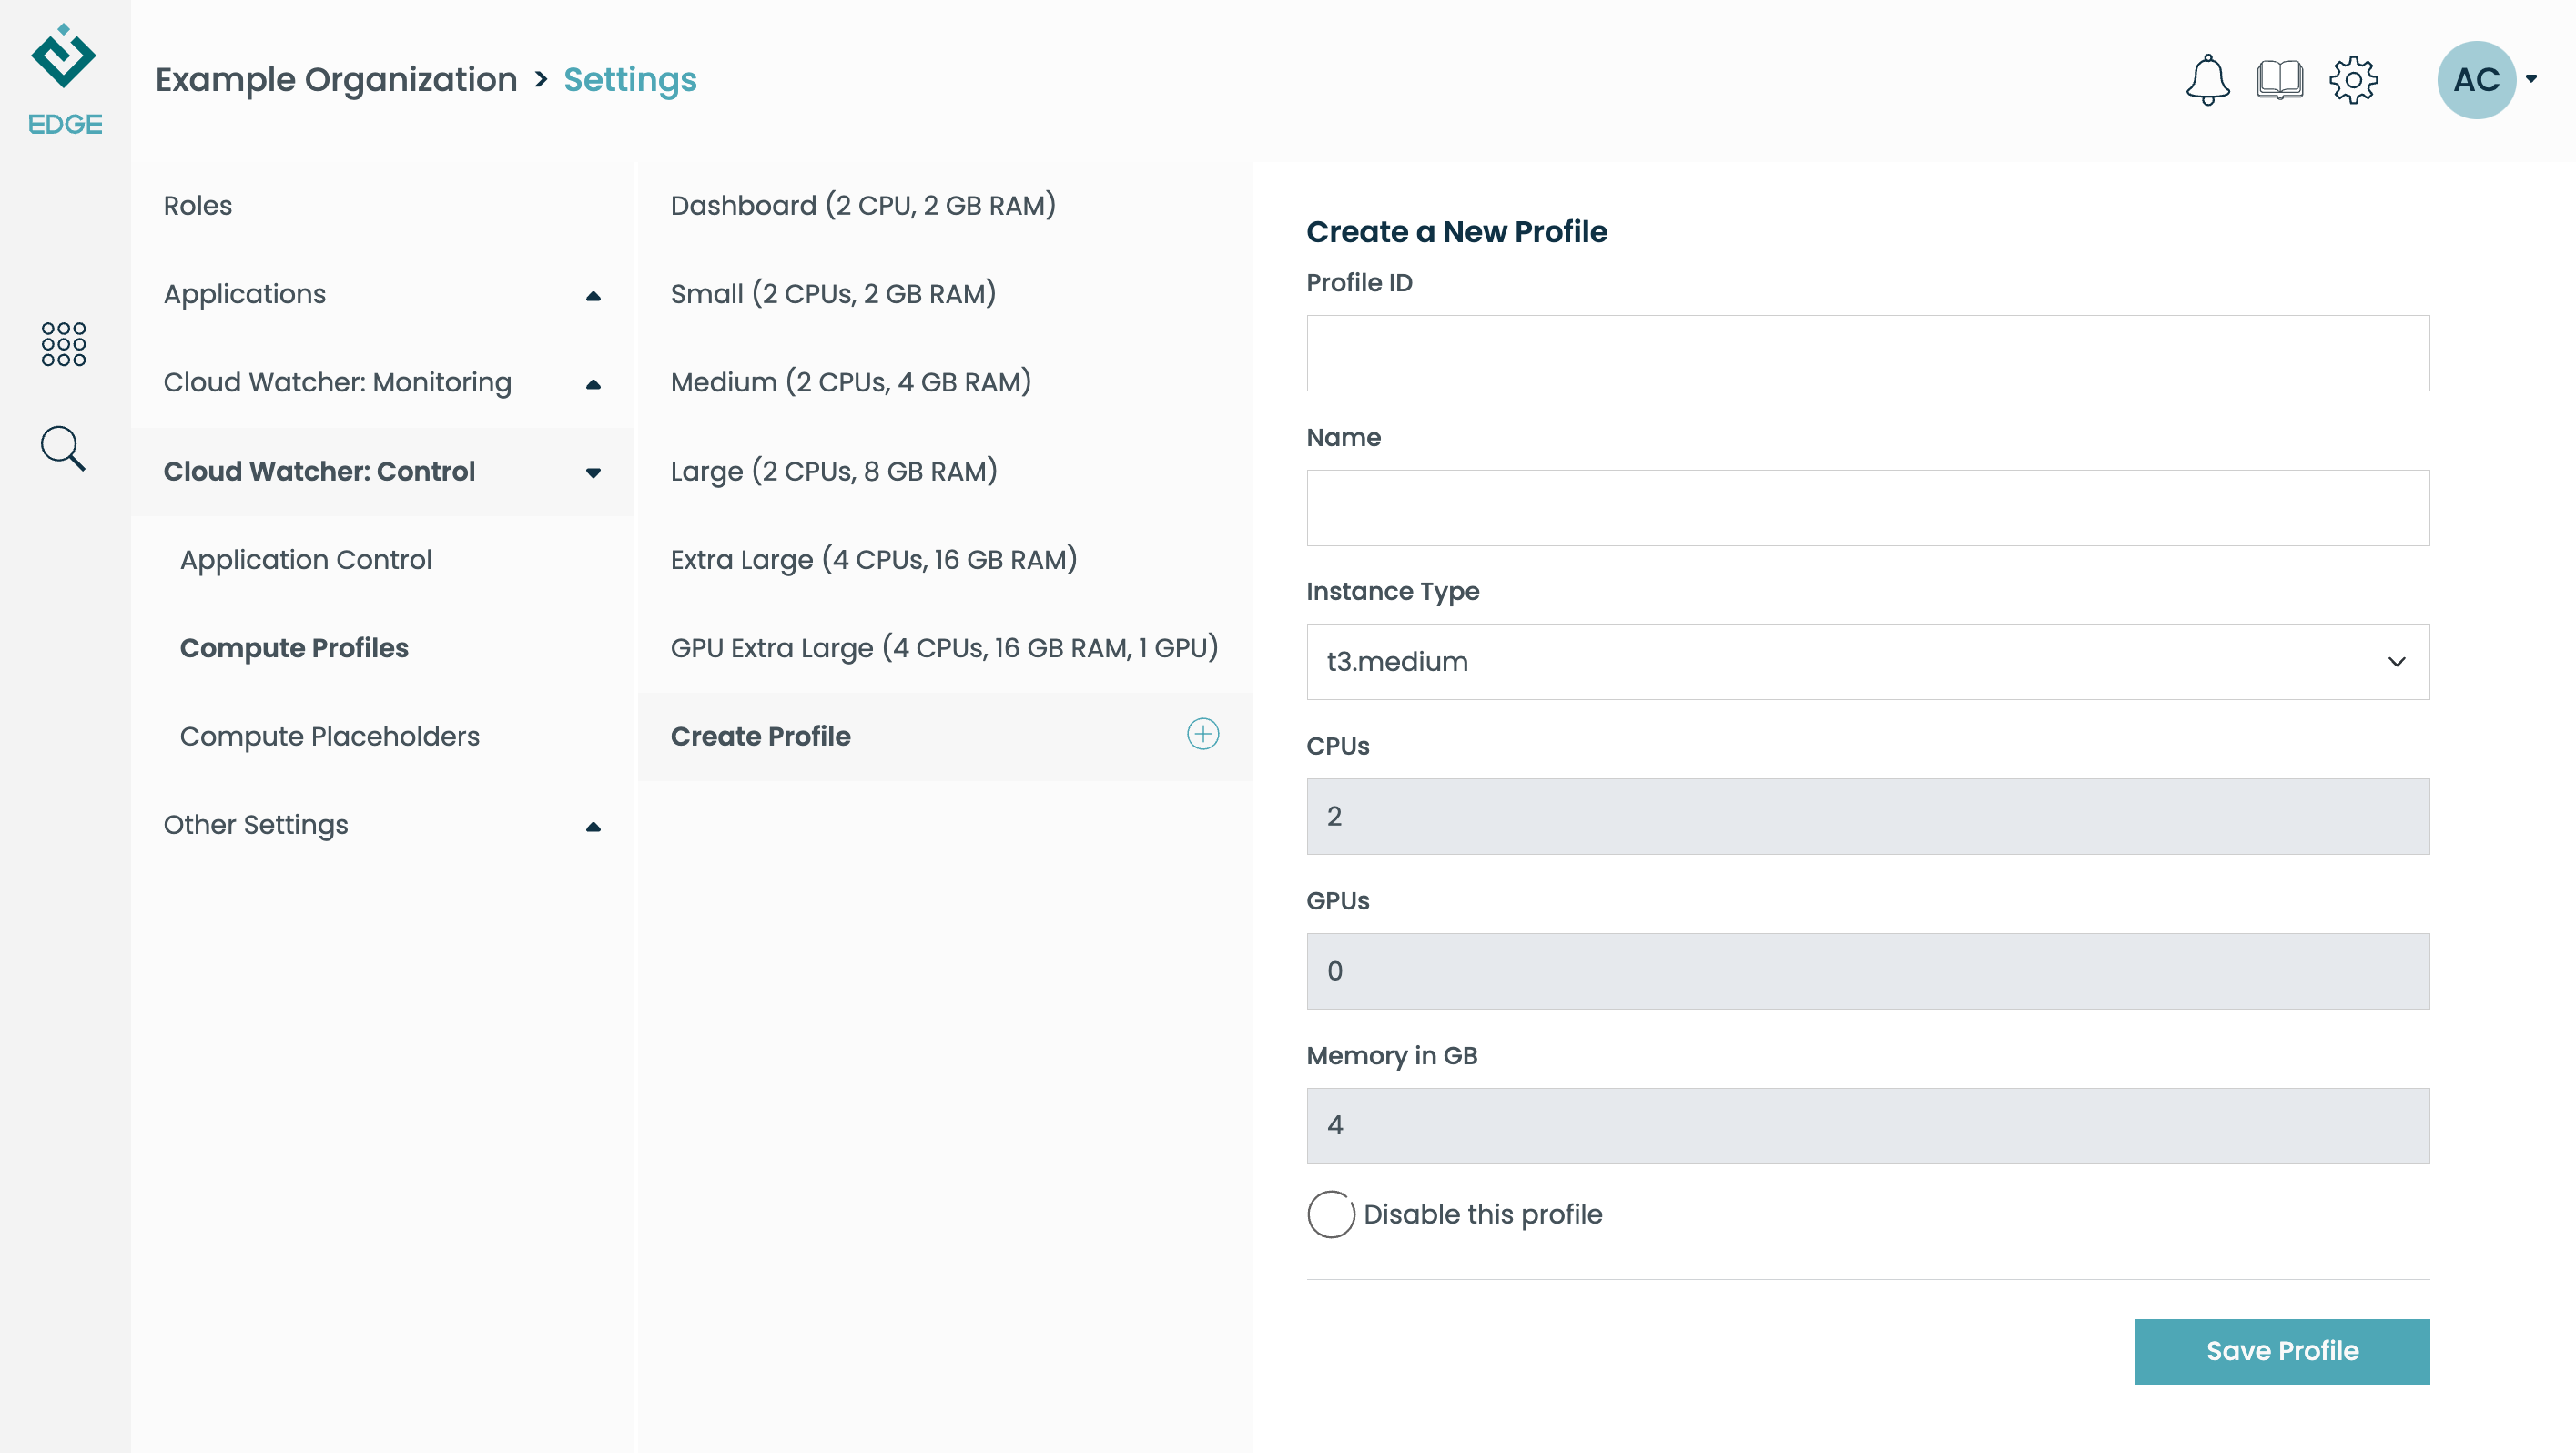The height and width of the screenshot is (1453, 2576).
Task: Click the Create a New Profile heading
Action: point(1456,231)
